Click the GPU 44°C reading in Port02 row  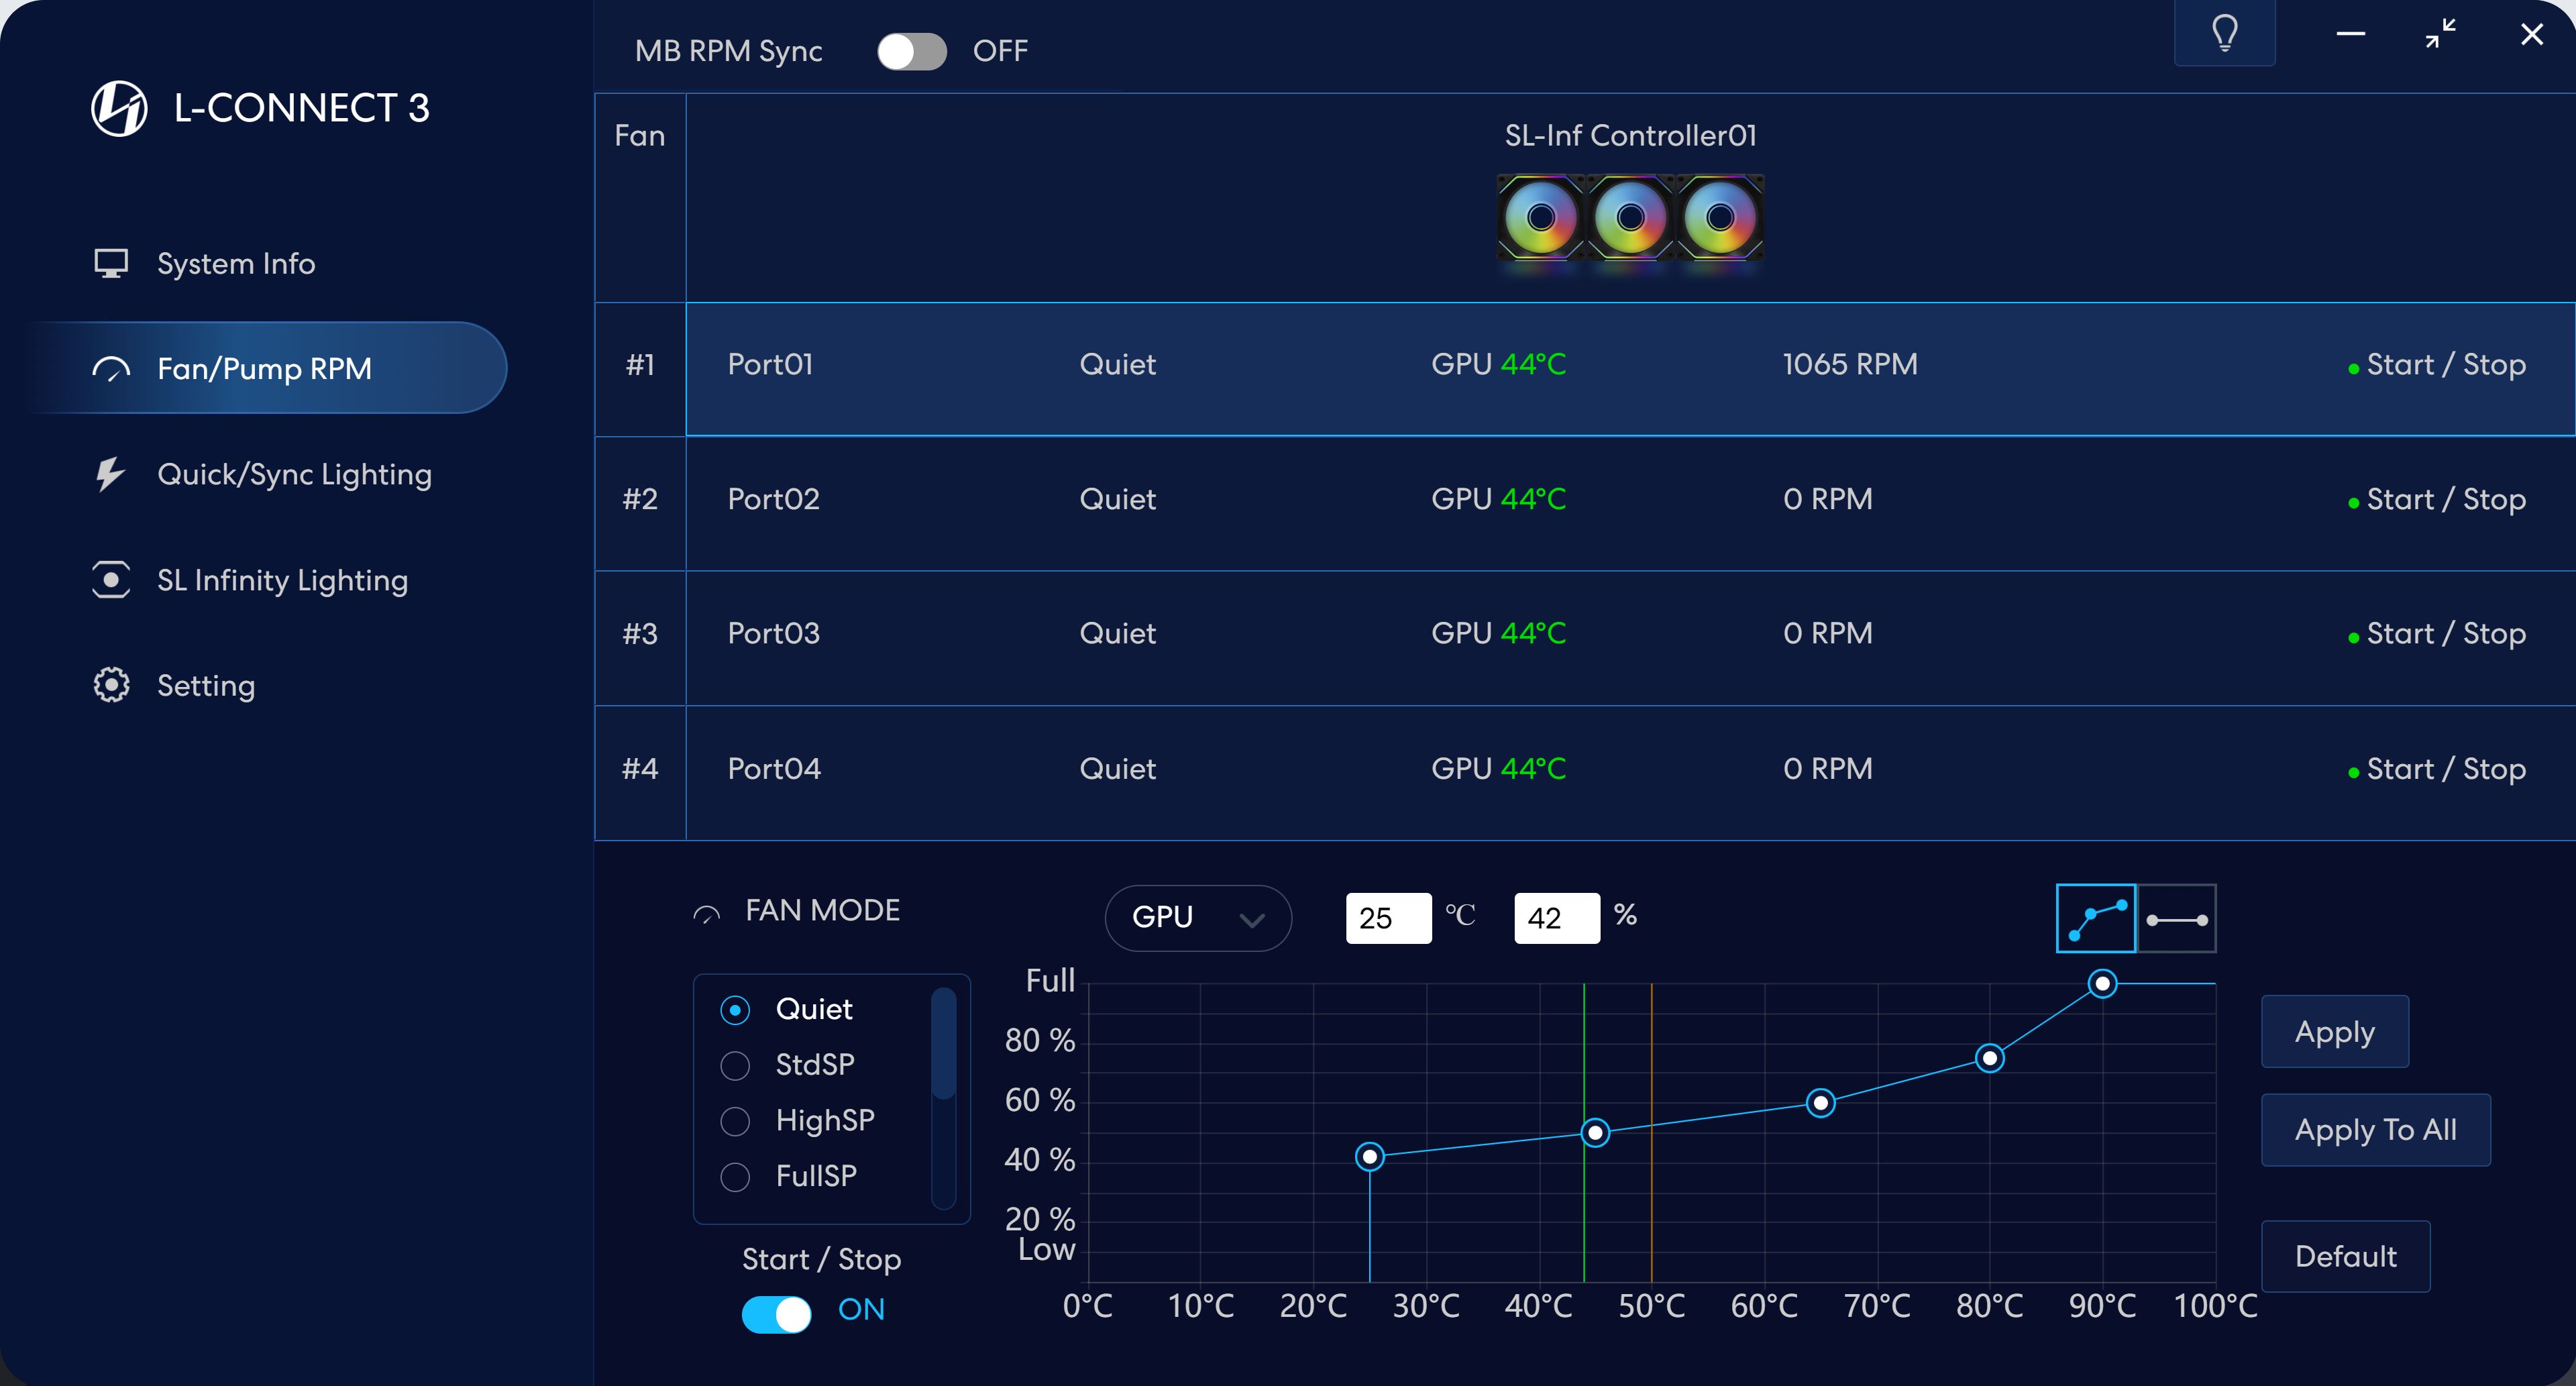click(1498, 499)
